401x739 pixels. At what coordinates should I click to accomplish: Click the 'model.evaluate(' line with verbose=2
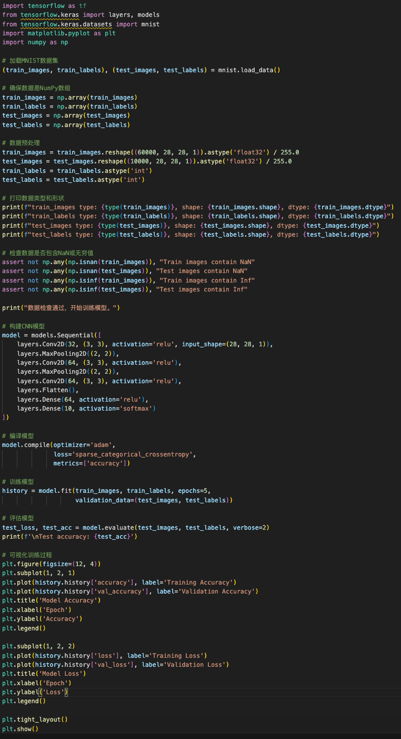136,528
